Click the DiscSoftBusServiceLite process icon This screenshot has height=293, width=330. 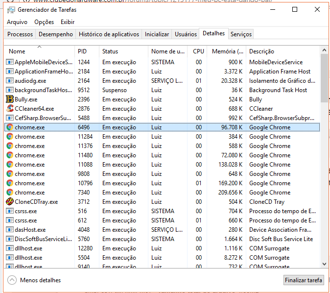pyautogui.click(x=10, y=239)
